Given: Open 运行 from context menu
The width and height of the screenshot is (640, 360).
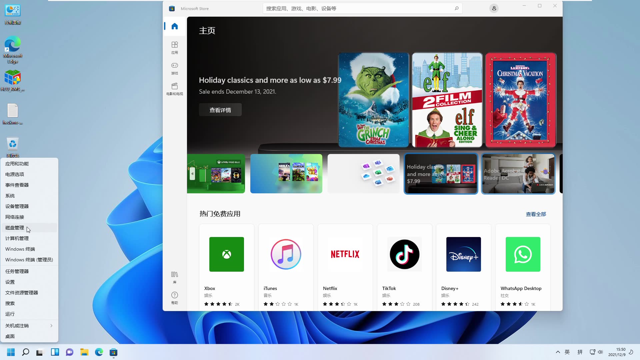Looking at the screenshot, I should 10,314.
